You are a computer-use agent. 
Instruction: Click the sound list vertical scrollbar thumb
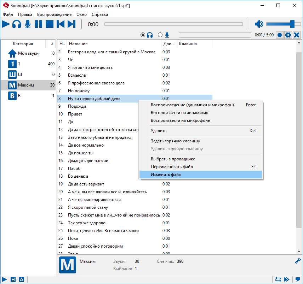(x=299, y=140)
